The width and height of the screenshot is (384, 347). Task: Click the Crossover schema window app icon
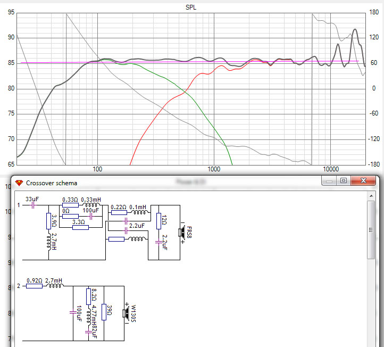point(19,183)
